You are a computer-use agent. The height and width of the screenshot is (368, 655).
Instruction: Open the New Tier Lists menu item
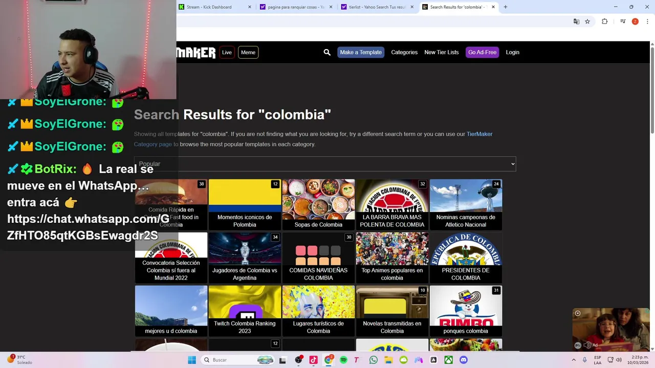coord(442,52)
